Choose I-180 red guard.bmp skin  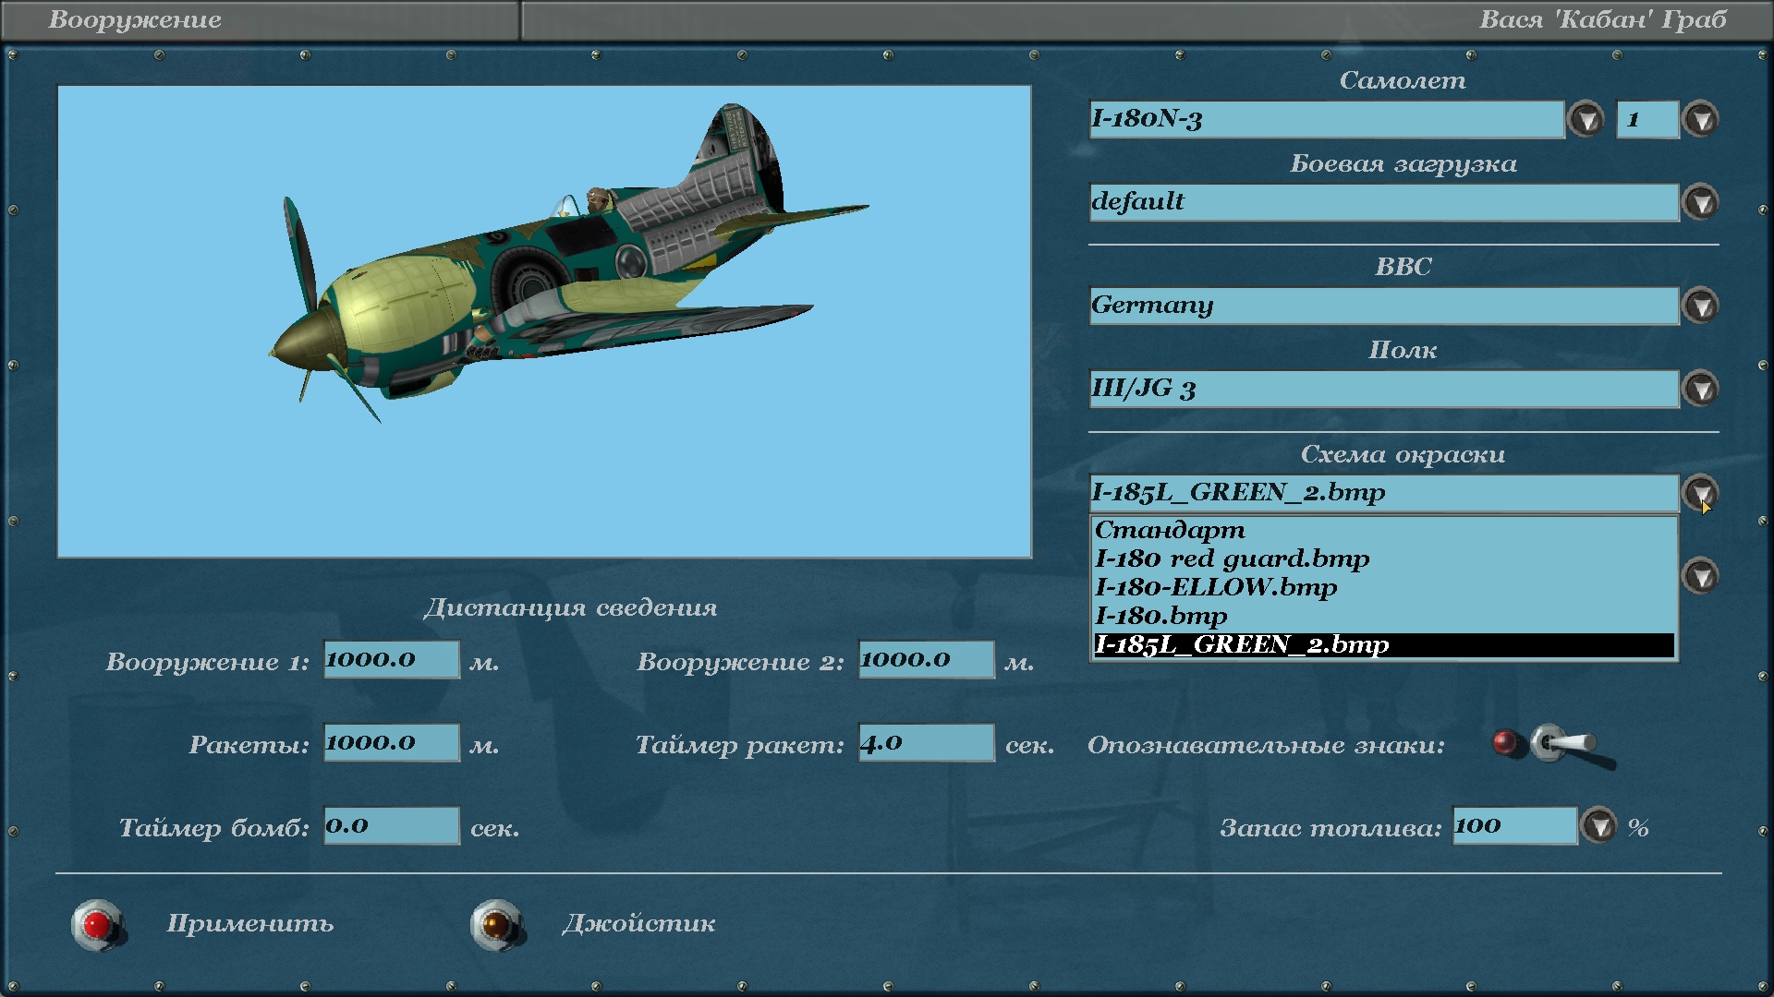pyautogui.click(x=1232, y=559)
